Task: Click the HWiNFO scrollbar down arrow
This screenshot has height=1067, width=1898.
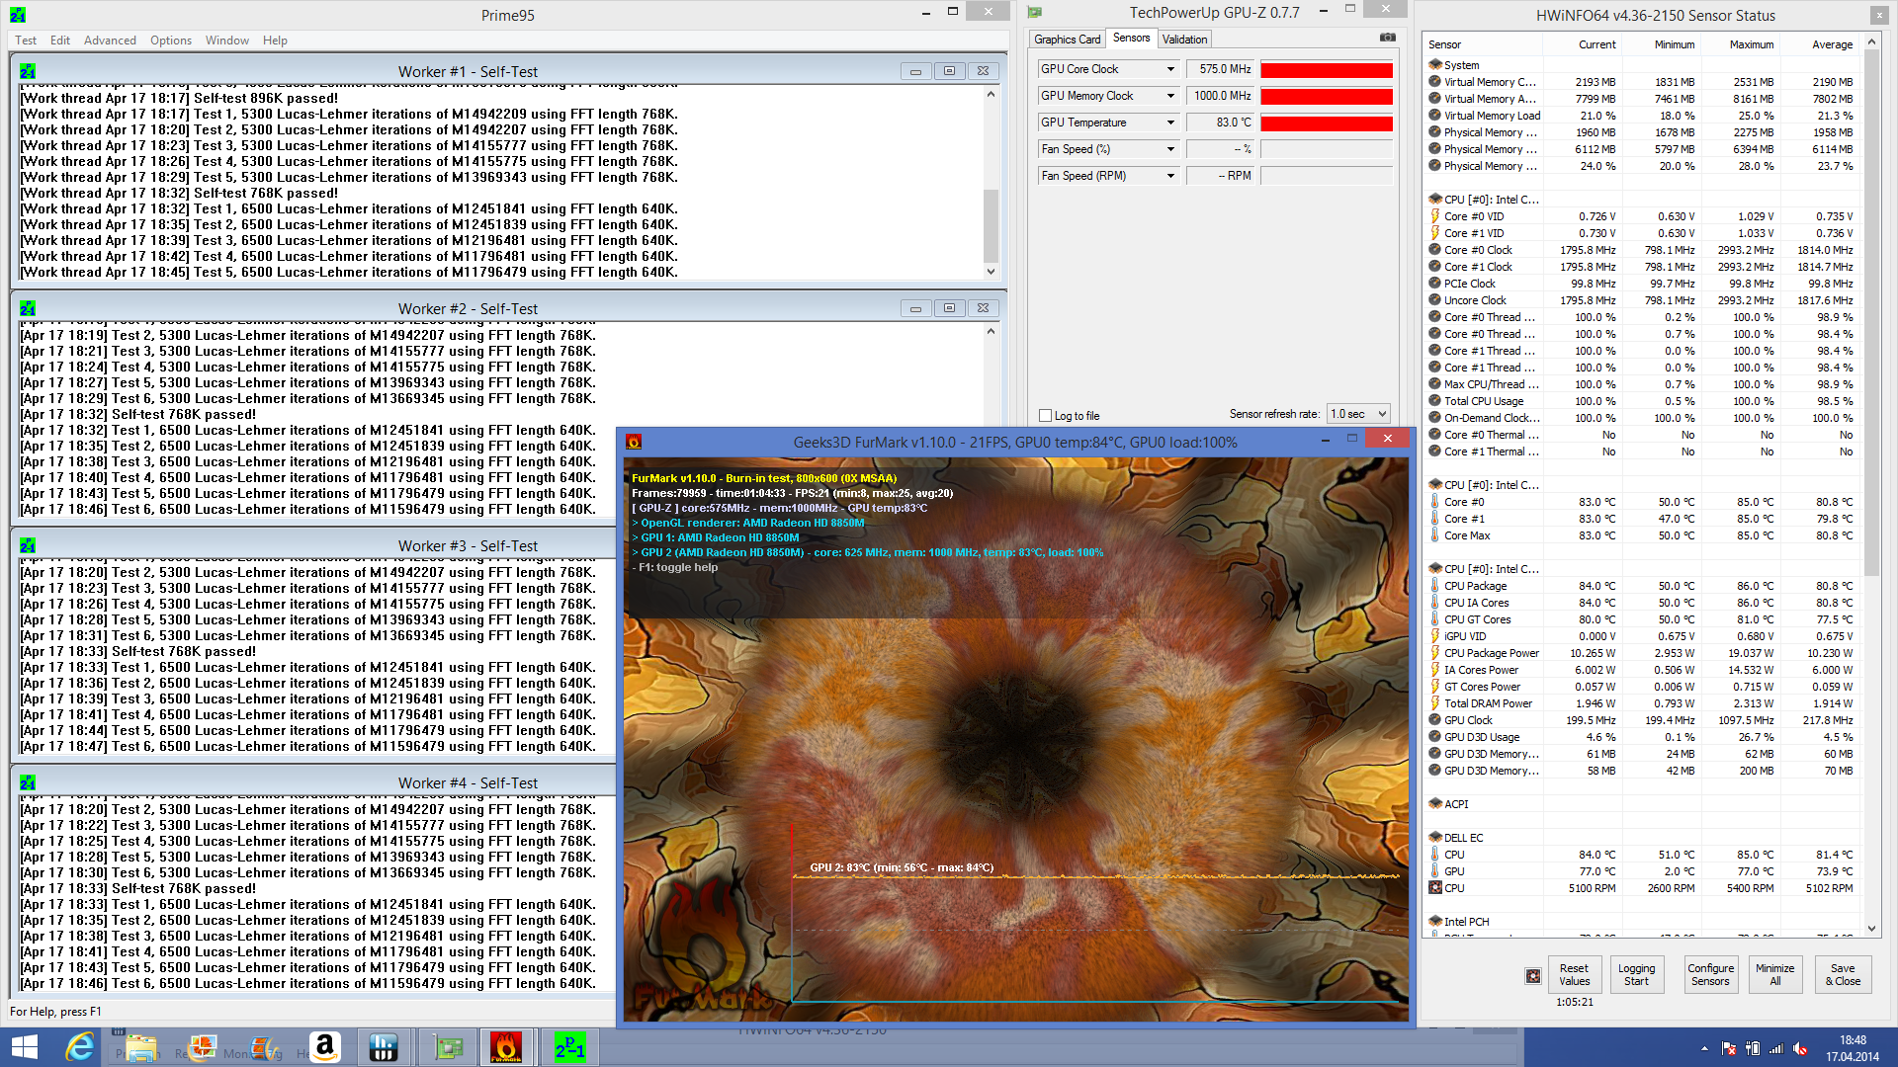Action: pos(1870,929)
